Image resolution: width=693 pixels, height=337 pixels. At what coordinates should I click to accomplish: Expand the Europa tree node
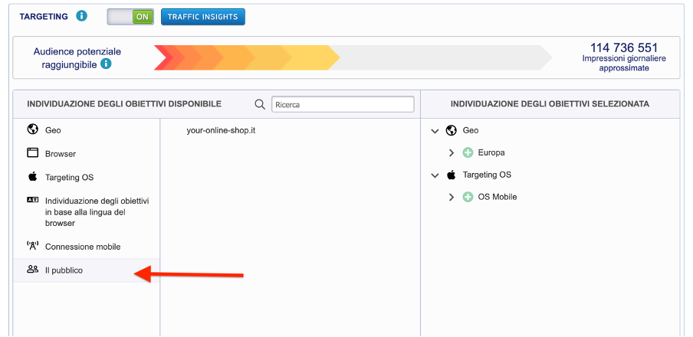(x=452, y=152)
